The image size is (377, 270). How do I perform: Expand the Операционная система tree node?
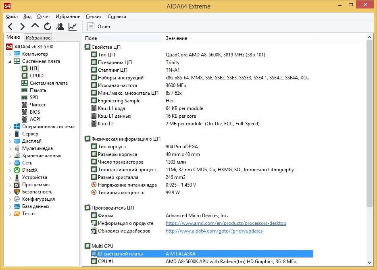point(10,127)
